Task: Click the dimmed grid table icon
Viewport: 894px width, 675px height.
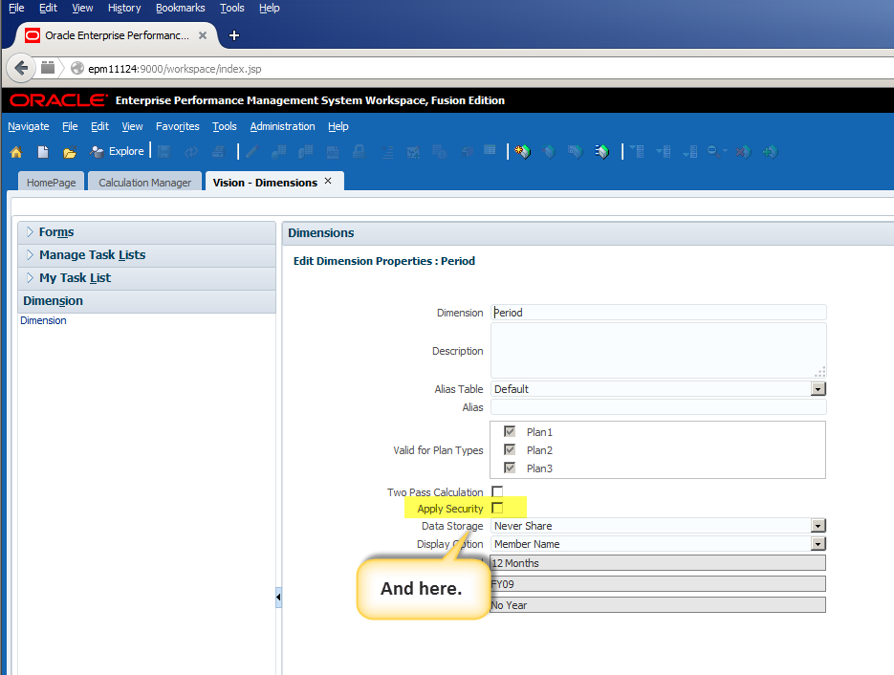Action: (x=490, y=150)
